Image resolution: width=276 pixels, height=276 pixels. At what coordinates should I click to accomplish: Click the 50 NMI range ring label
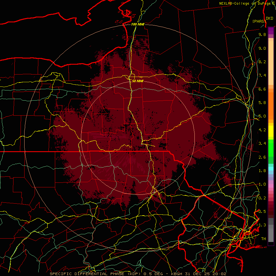click(138, 81)
